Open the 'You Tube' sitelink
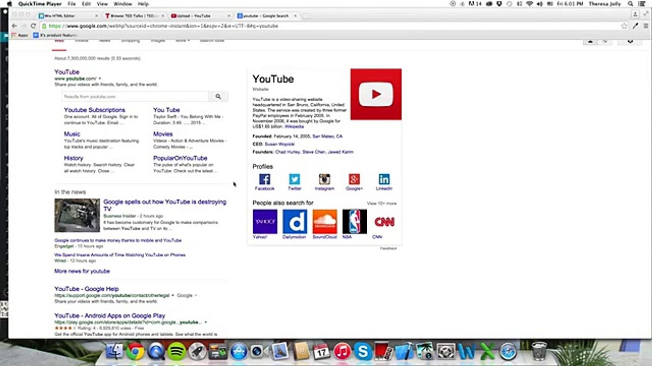Image resolution: width=652 pixels, height=366 pixels. click(x=167, y=110)
